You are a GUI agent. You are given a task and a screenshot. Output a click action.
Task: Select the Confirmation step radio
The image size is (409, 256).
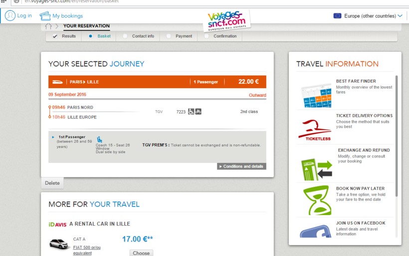pyautogui.click(x=206, y=36)
